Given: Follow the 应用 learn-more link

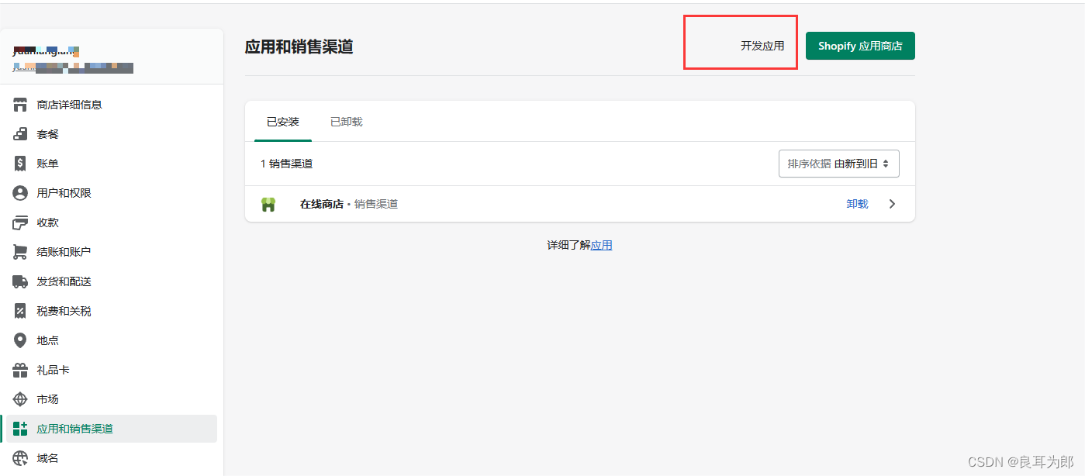Looking at the screenshot, I should pos(602,245).
